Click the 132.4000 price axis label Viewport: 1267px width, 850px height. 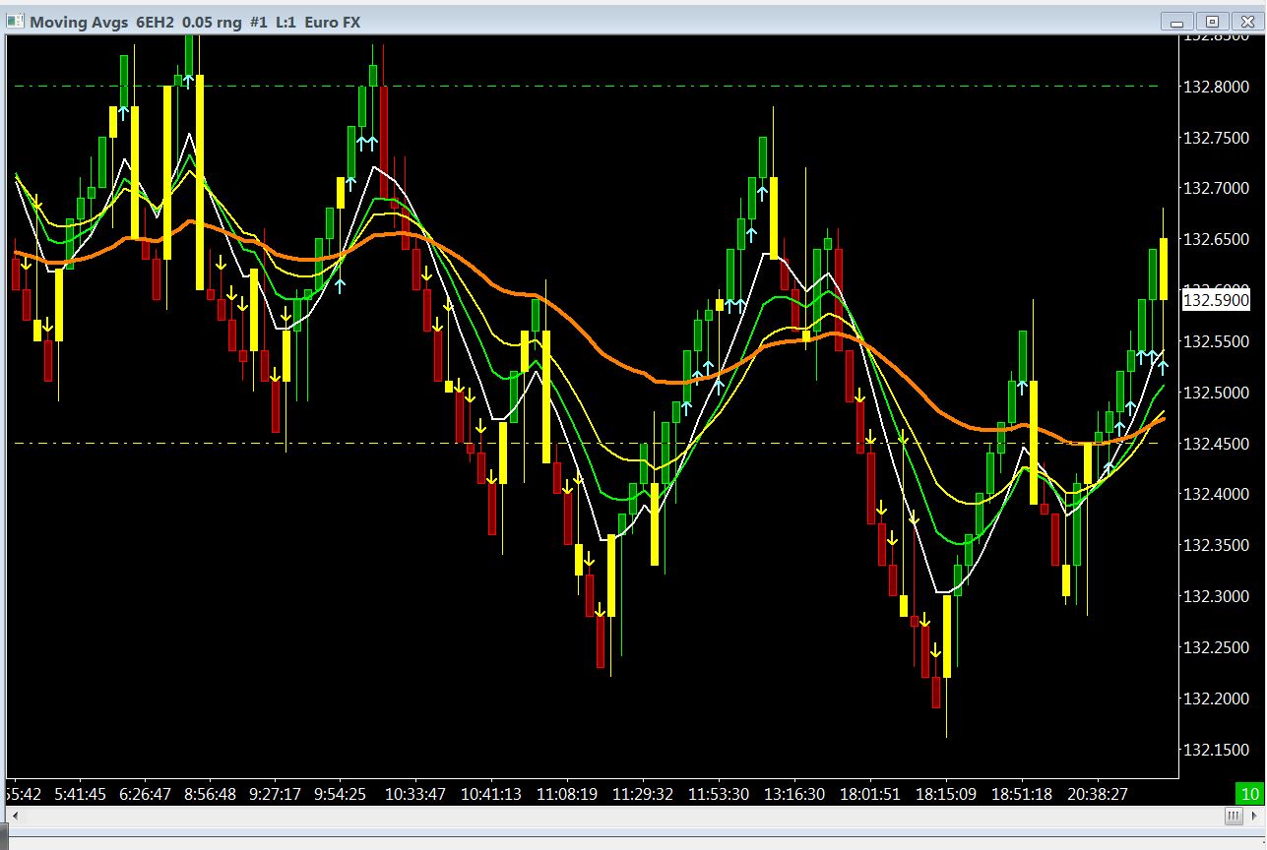(1216, 494)
